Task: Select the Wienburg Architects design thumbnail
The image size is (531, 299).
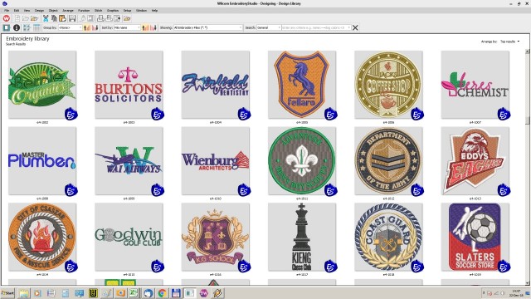Action: 216,161
